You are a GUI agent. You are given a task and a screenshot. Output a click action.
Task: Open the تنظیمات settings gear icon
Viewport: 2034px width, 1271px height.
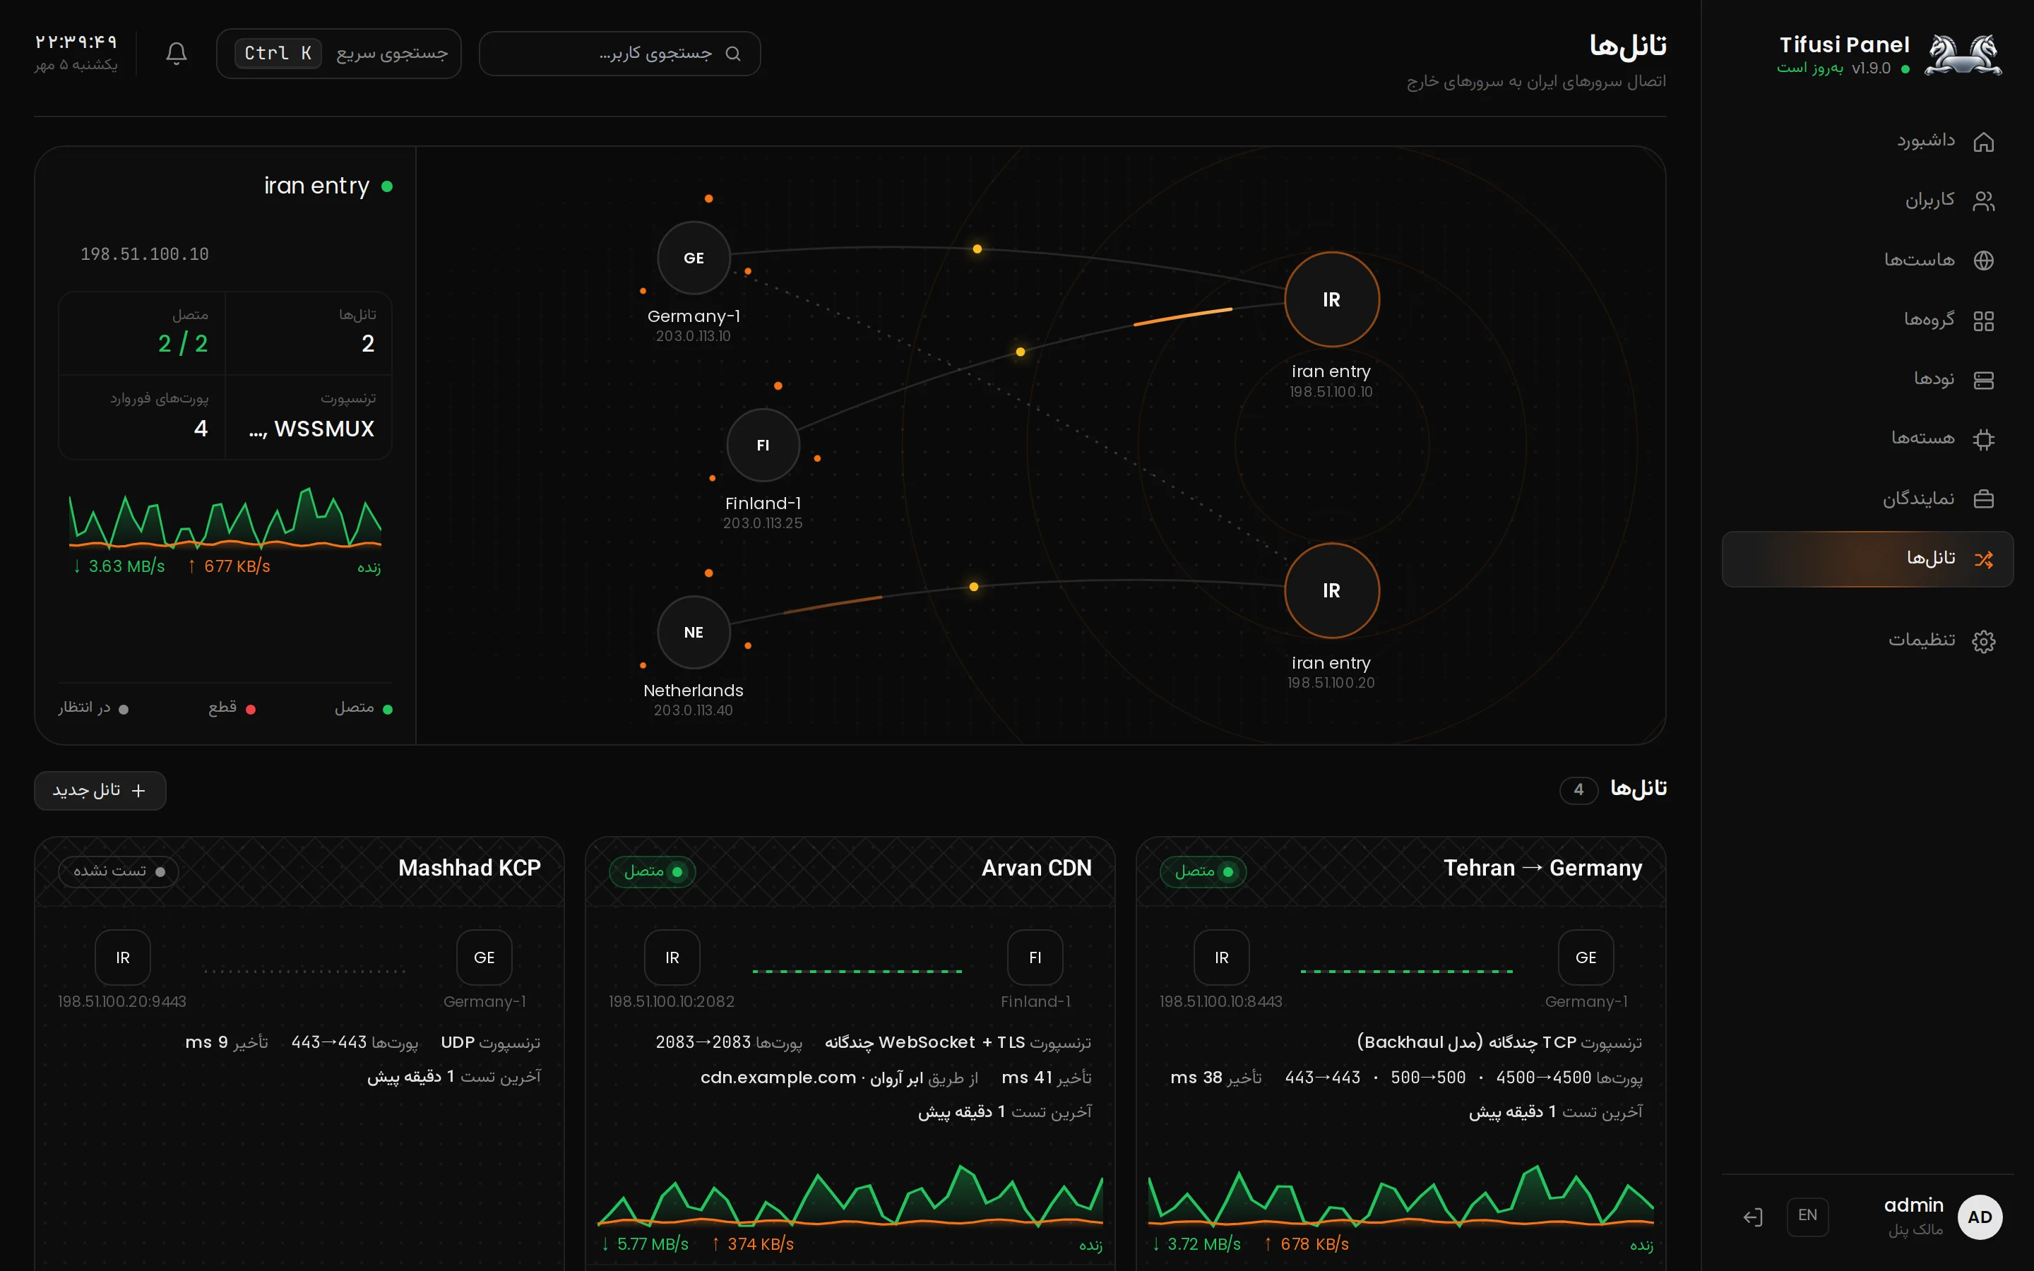pyautogui.click(x=1984, y=641)
